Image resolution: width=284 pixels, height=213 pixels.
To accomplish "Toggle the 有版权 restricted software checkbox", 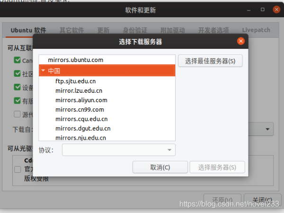I will pos(17,100).
